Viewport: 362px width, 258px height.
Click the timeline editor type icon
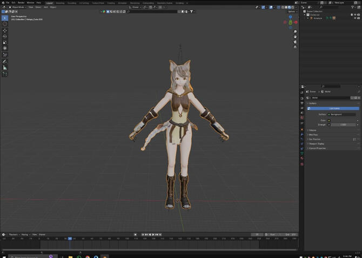(4, 234)
